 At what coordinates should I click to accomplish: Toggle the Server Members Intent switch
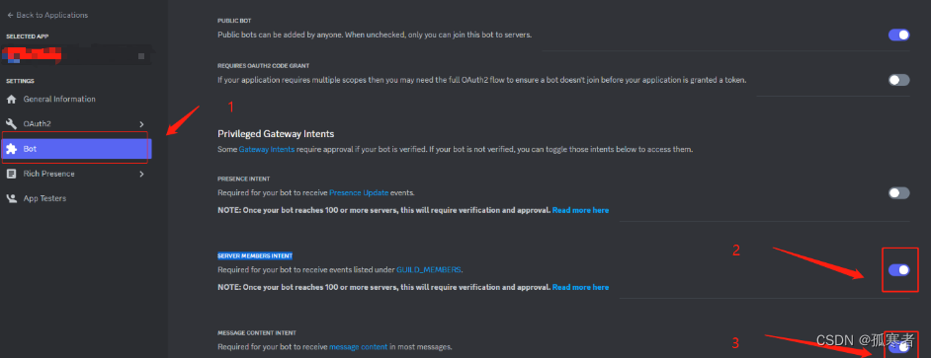coord(899,270)
